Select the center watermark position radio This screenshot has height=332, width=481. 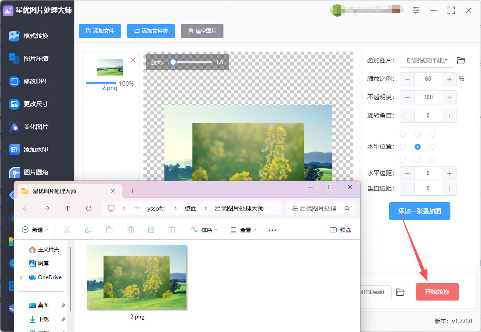coord(418,147)
